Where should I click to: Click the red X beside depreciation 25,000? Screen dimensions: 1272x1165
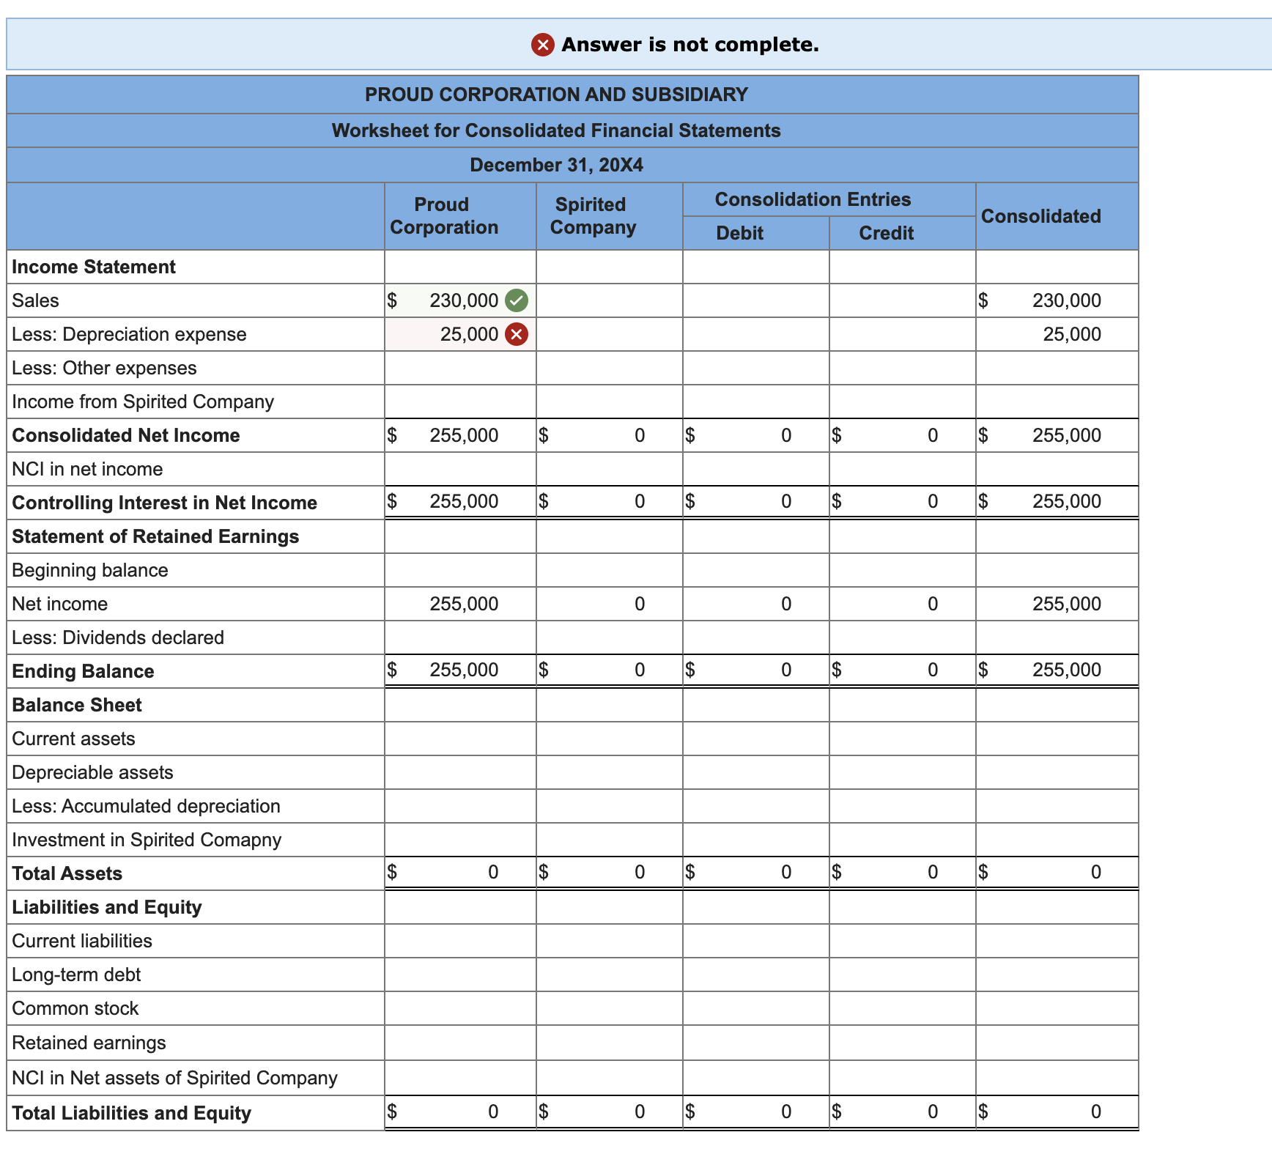[518, 334]
